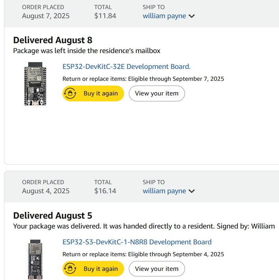
Task: View your item for the ESP32-DevKitC-32E
Action: 156,93
